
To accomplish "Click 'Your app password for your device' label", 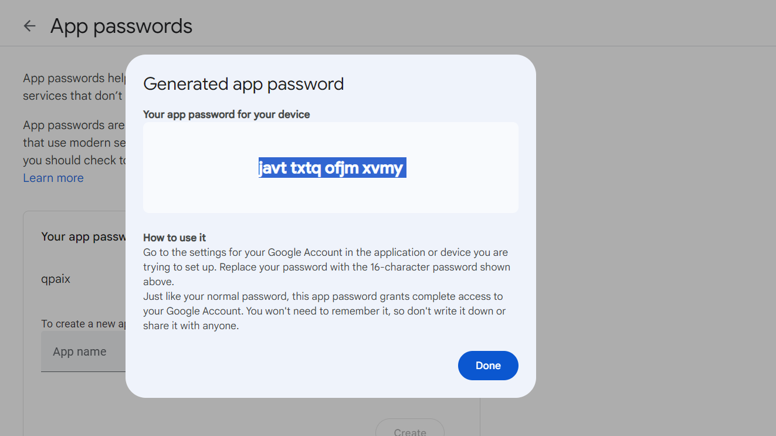I will 226,114.
